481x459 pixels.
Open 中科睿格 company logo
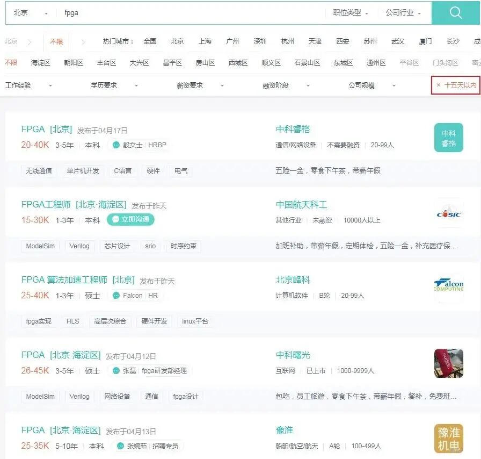tap(448, 138)
